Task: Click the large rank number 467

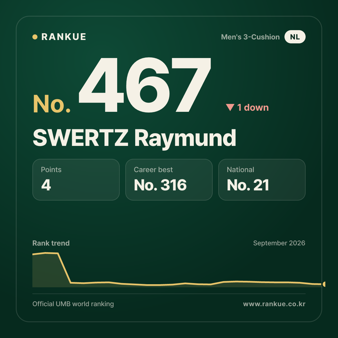Action: coord(145,85)
